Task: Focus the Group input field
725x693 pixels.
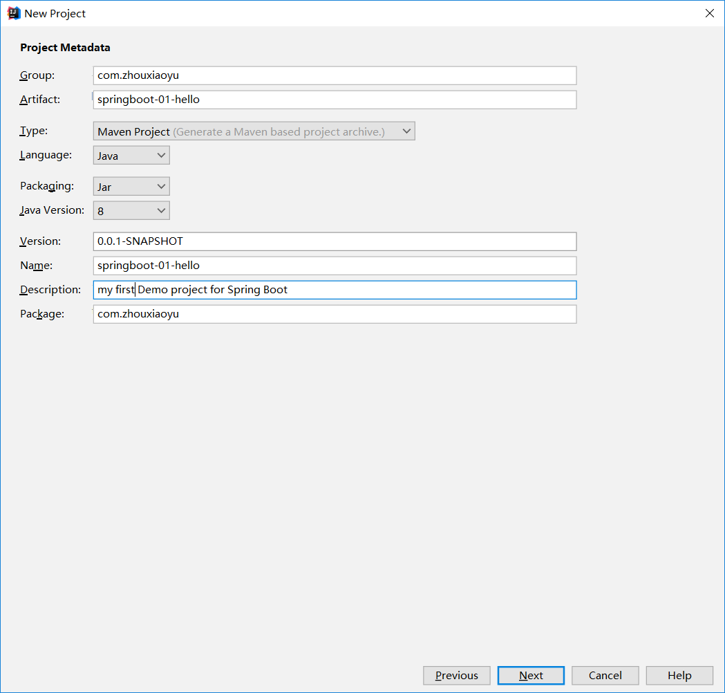Action: 335,75
